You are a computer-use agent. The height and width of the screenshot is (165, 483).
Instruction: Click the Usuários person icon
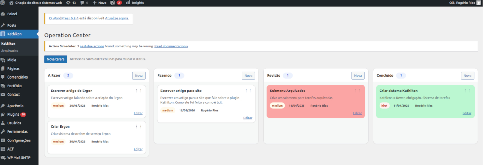(x=3, y=123)
